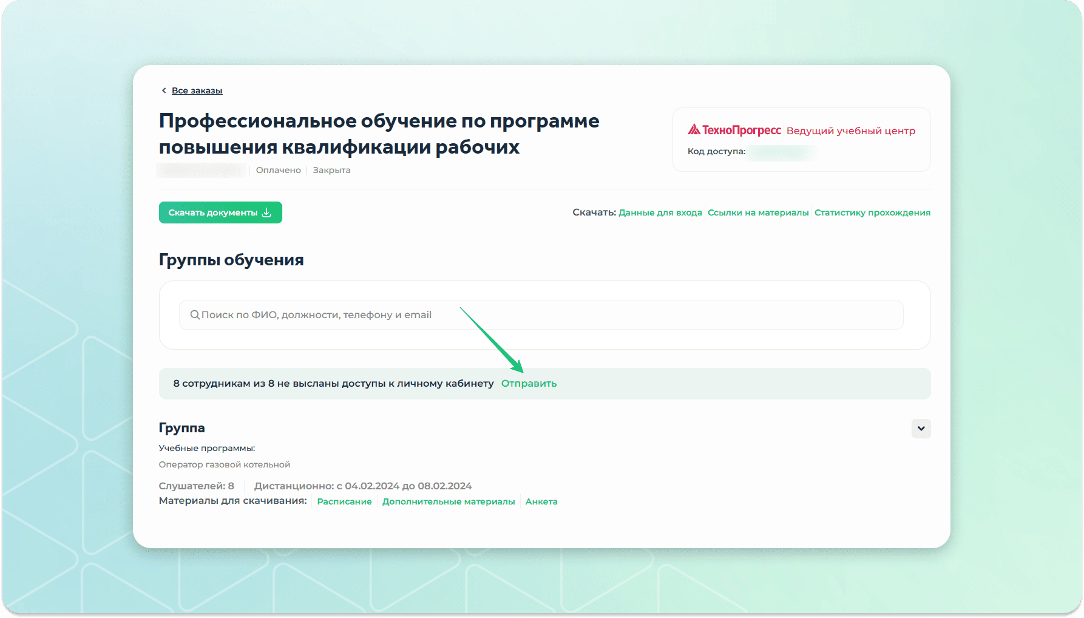Open Ссылки на материалы link

coord(758,212)
